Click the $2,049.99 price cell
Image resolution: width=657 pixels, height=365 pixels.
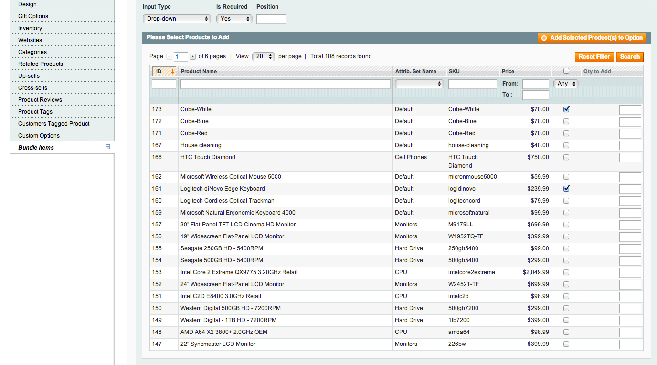(536, 272)
